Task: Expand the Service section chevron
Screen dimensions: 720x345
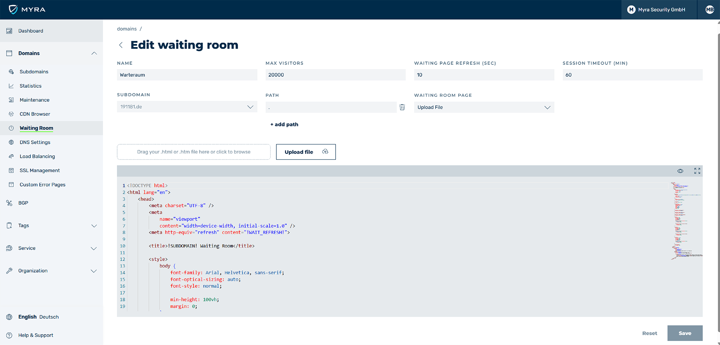Action: pos(94,249)
